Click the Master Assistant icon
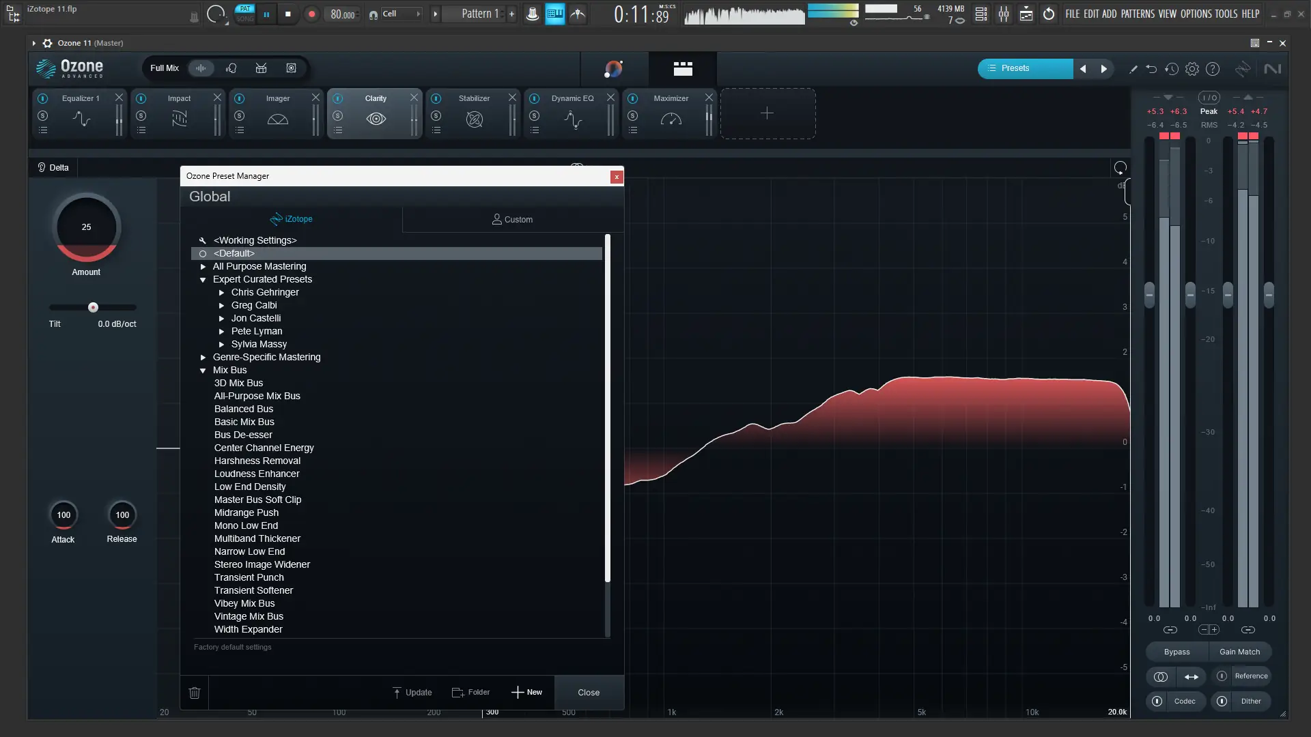This screenshot has width=1311, height=737. [613, 69]
